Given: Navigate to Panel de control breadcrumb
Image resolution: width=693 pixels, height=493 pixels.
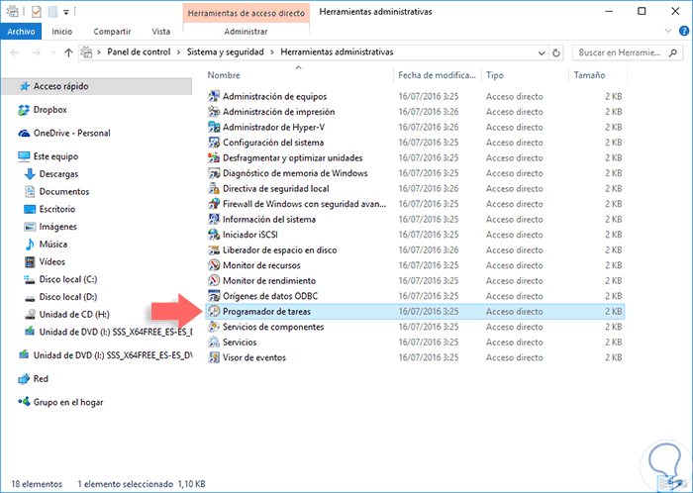Looking at the screenshot, I should coord(139,52).
